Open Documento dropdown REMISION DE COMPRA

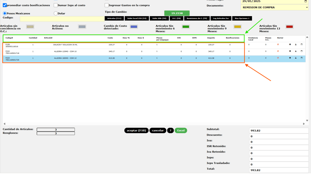275,7
